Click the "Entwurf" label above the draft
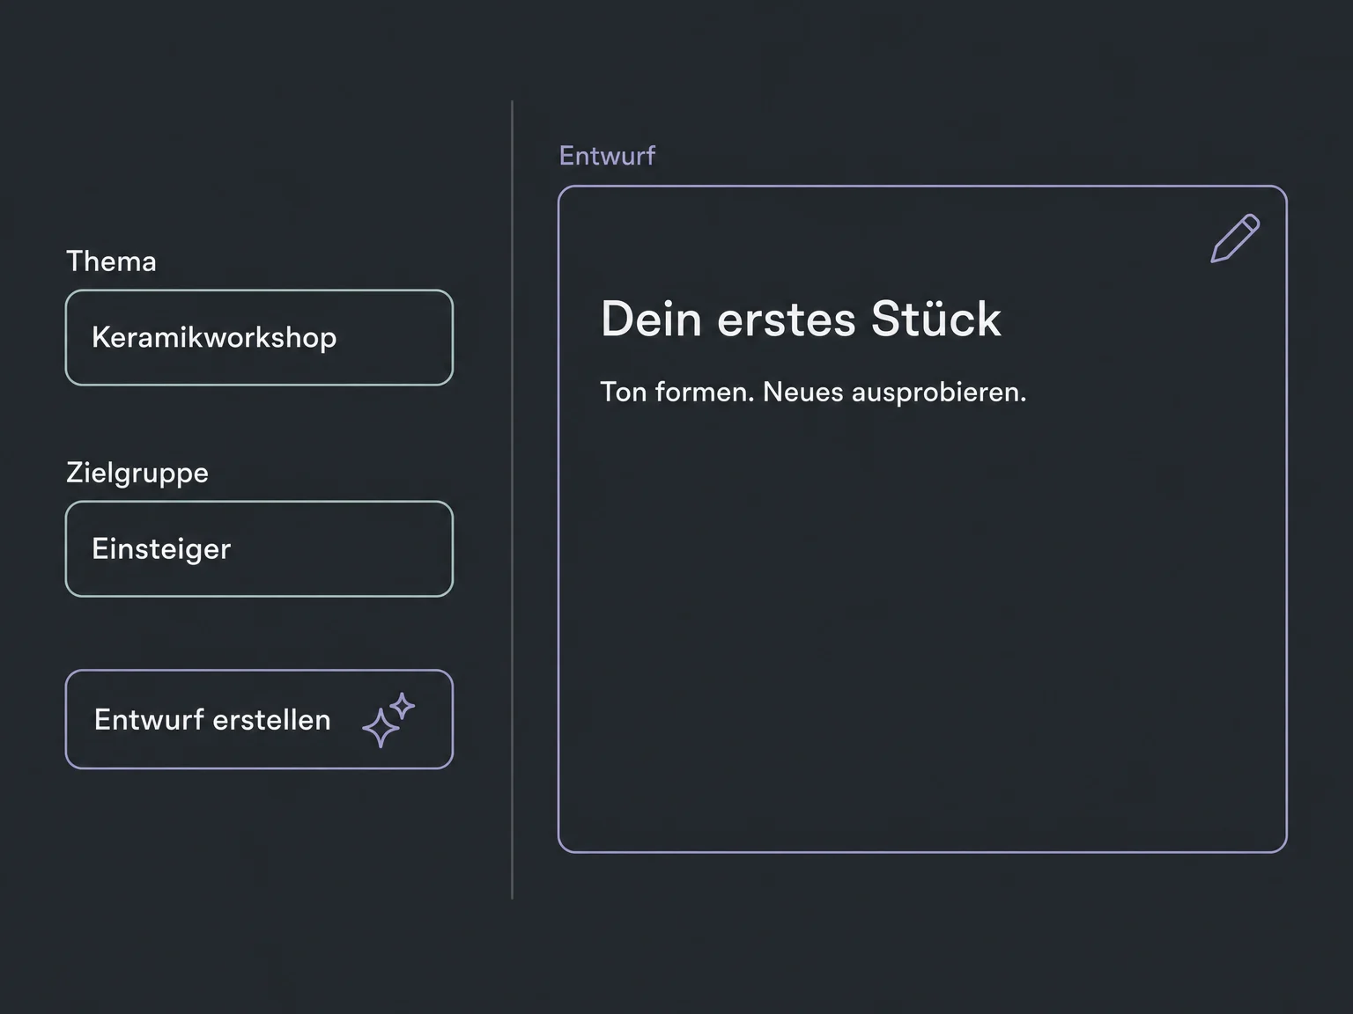This screenshot has height=1014, width=1353. 607,156
